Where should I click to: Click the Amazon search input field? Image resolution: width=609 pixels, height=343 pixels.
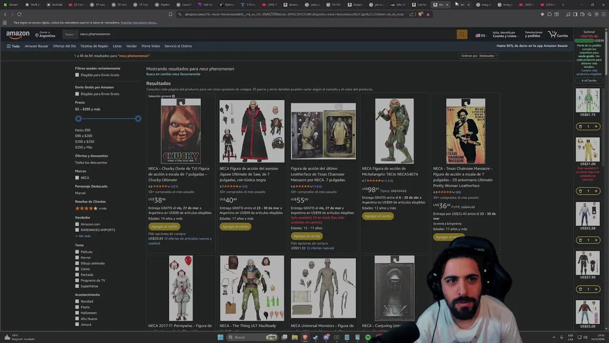[x=266, y=34]
